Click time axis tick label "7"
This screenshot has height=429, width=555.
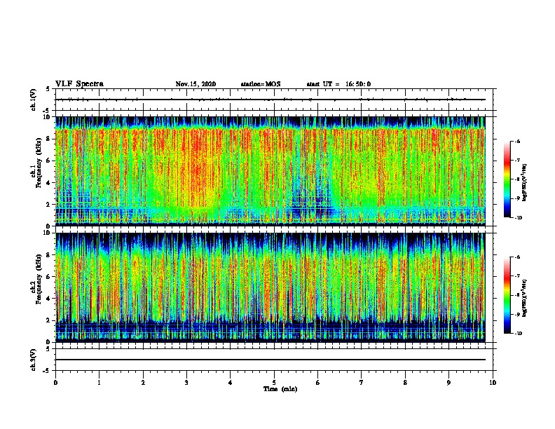coord(362,383)
